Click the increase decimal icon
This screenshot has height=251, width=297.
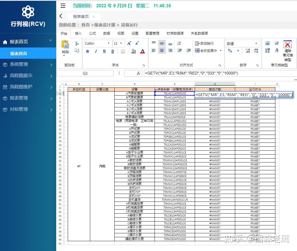[x=248, y=51]
